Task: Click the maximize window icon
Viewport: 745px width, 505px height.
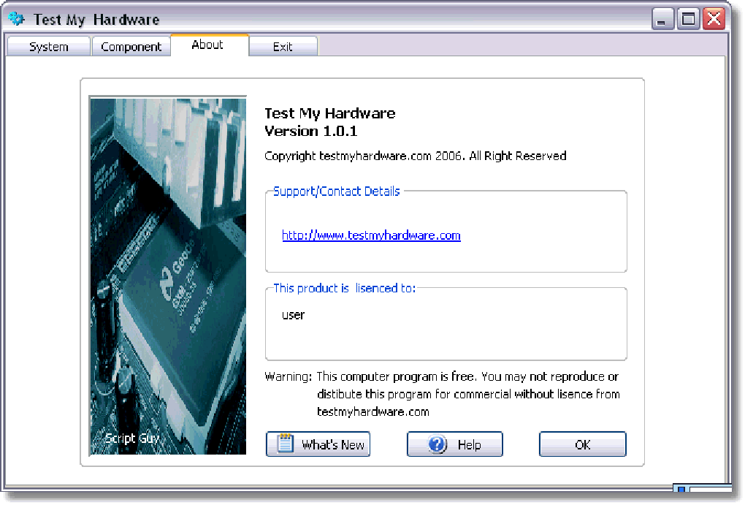Action: pos(688,19)
